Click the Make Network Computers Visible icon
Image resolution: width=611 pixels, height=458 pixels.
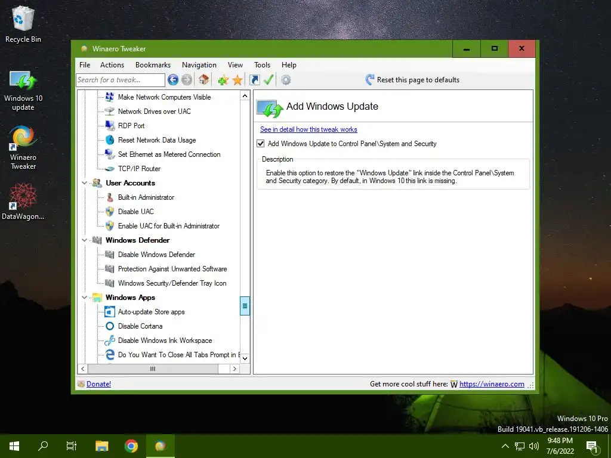pos(110,97)
